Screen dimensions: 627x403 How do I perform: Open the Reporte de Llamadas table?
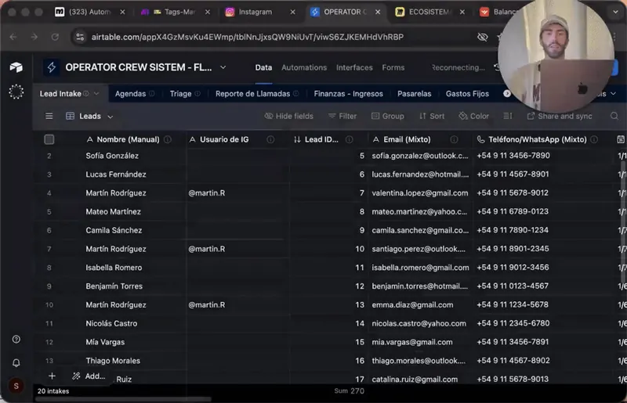252,93
